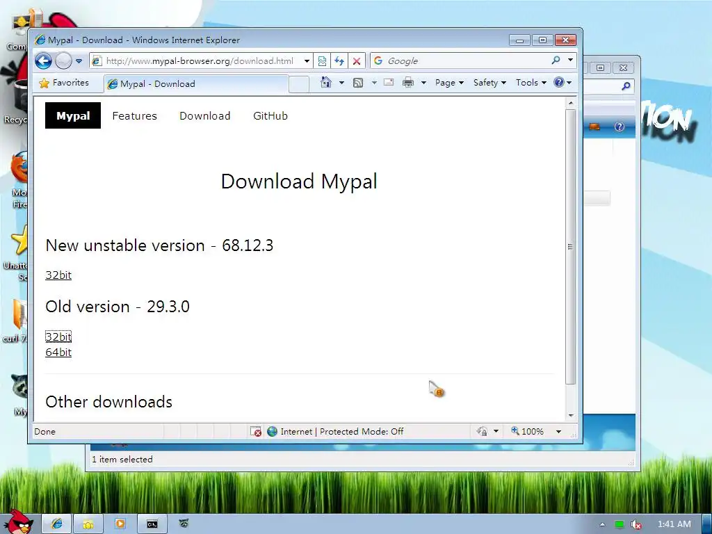Click the 100% zoom level button
The height and width of the screenshot is (534, 712).
(x=527, y=431)
